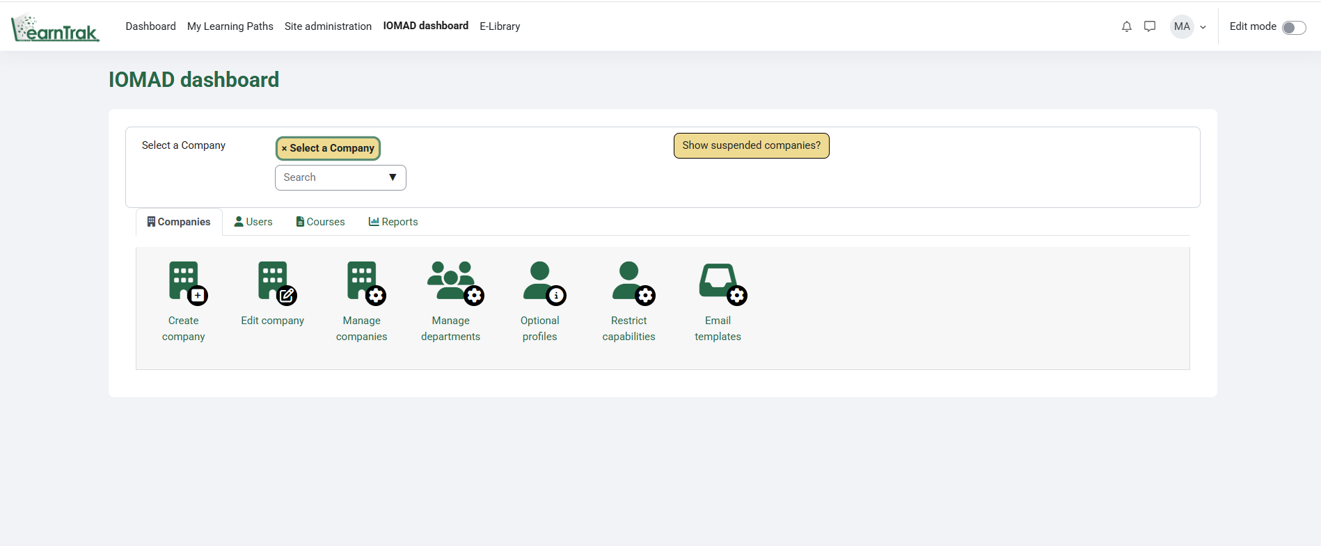Click the Edit company text link
Image resolution: width=1321 pixels, height=546 pixels.
click(273, 321)
